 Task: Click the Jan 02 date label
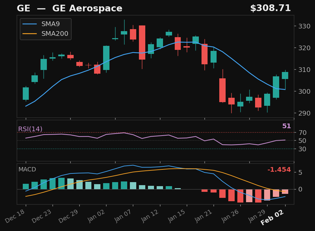point(96,216)
